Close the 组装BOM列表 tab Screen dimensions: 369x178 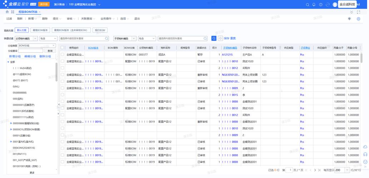[x=40, y=12]
